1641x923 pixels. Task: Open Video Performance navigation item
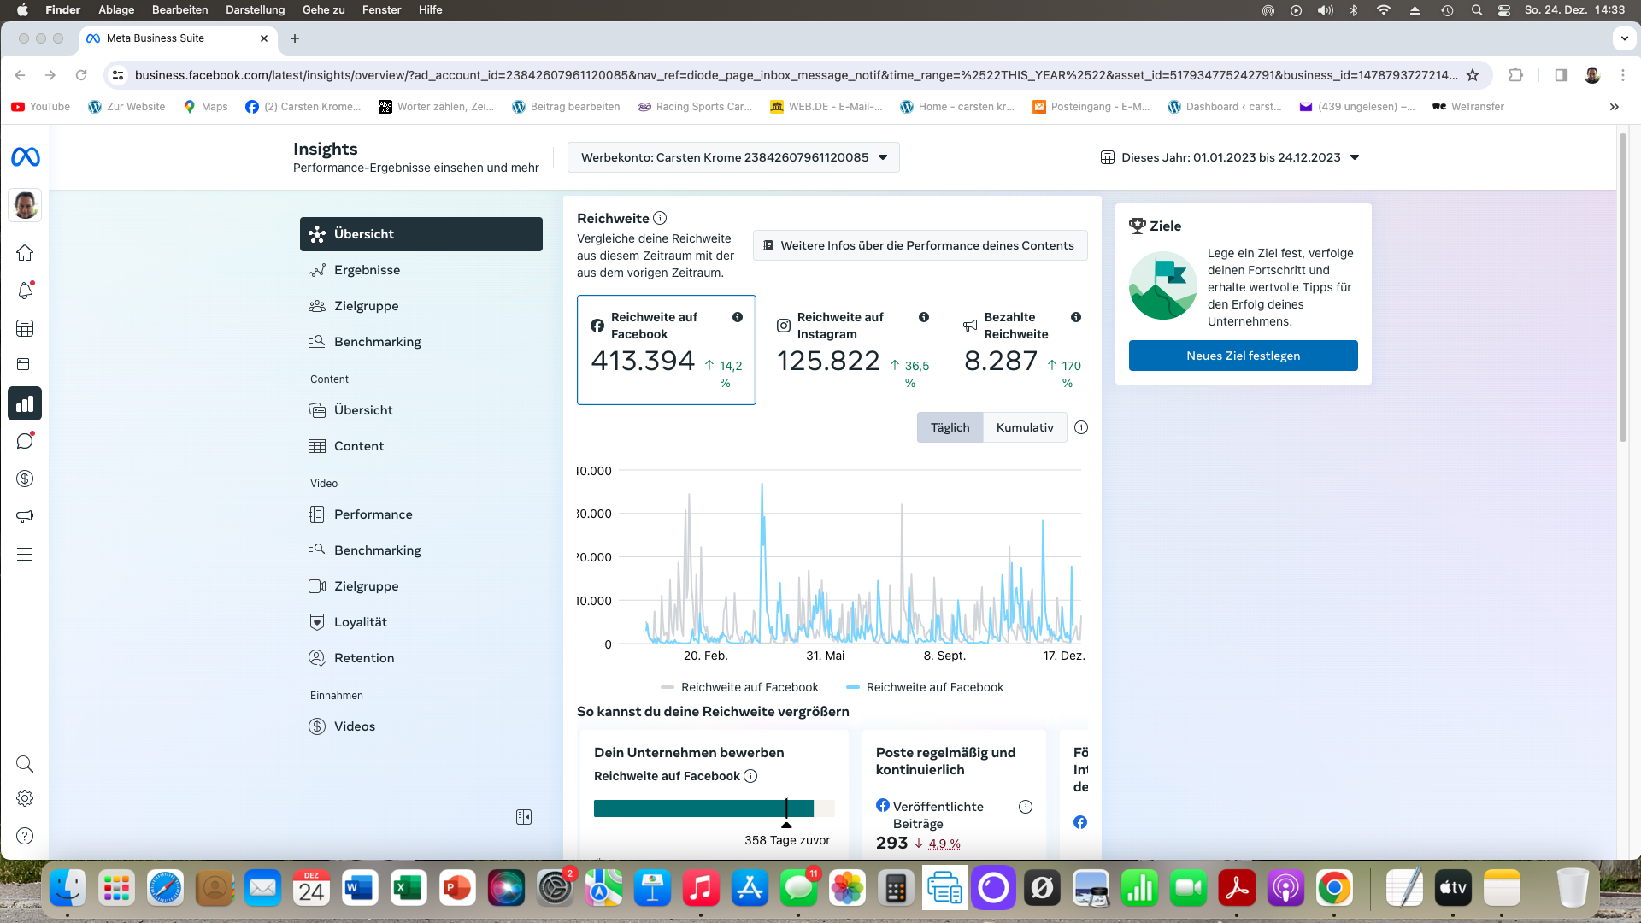(421, 514)
